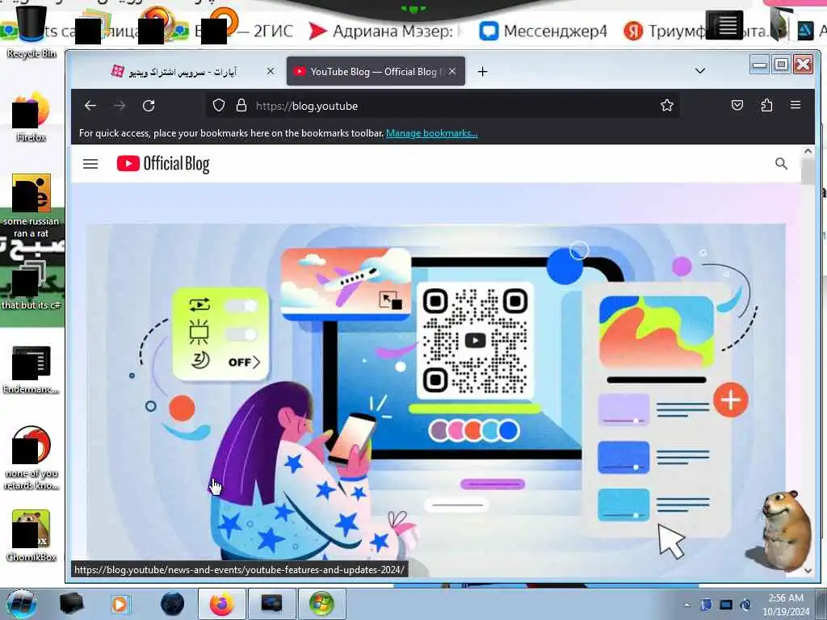Open the Windows Start menu
Screen dimensions: 827x620
click(x=21, y=604)
